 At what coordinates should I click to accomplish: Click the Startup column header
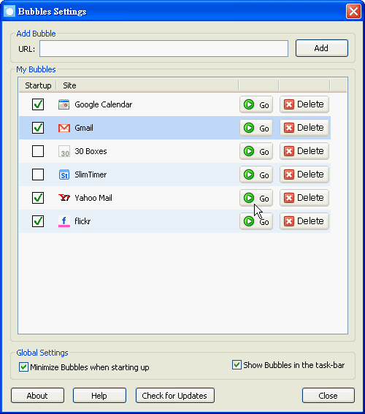[38, 85]
